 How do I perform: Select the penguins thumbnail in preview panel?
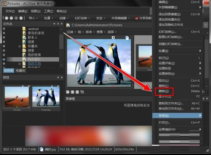pyautogui.click(x=46, y=97)
